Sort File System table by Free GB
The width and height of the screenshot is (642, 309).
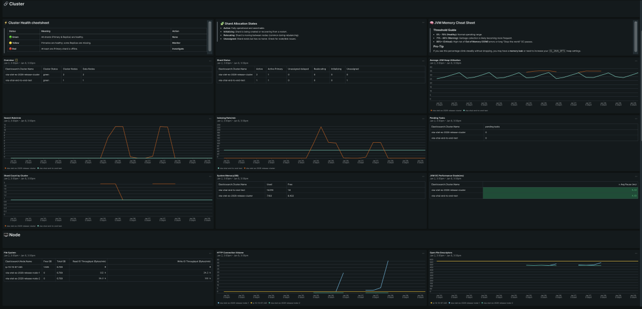click(x=47, y=261)
